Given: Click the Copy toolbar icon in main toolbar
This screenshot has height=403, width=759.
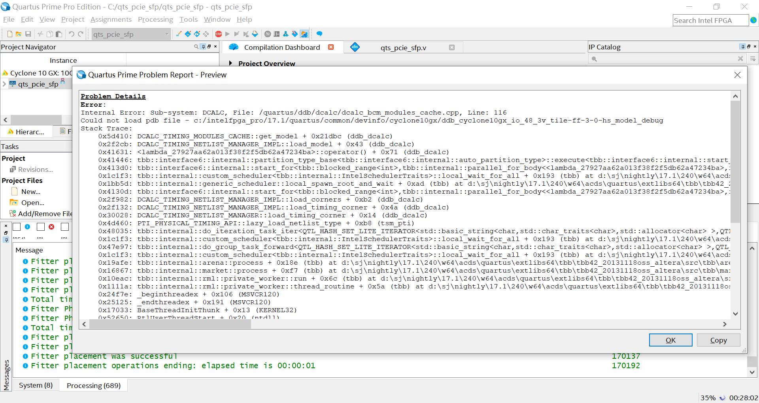Looking at the screenshot, I should 49,34.
